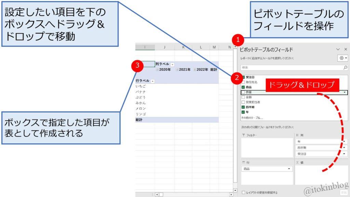The width and height of the screenshot is (350, 197).
Task: Open dropdown arrow on the 数量 field
Action: (x=344, y=92)
